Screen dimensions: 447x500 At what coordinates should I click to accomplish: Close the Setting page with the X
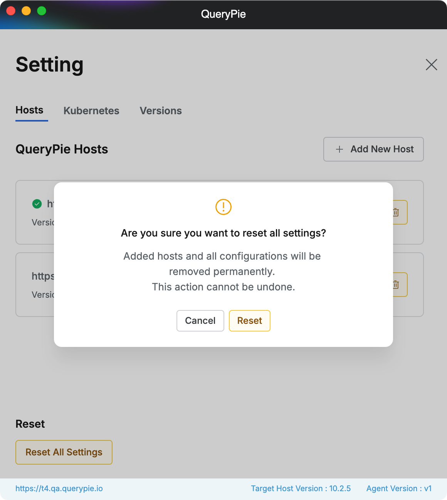pyautogui.click(x=431, y=65)
